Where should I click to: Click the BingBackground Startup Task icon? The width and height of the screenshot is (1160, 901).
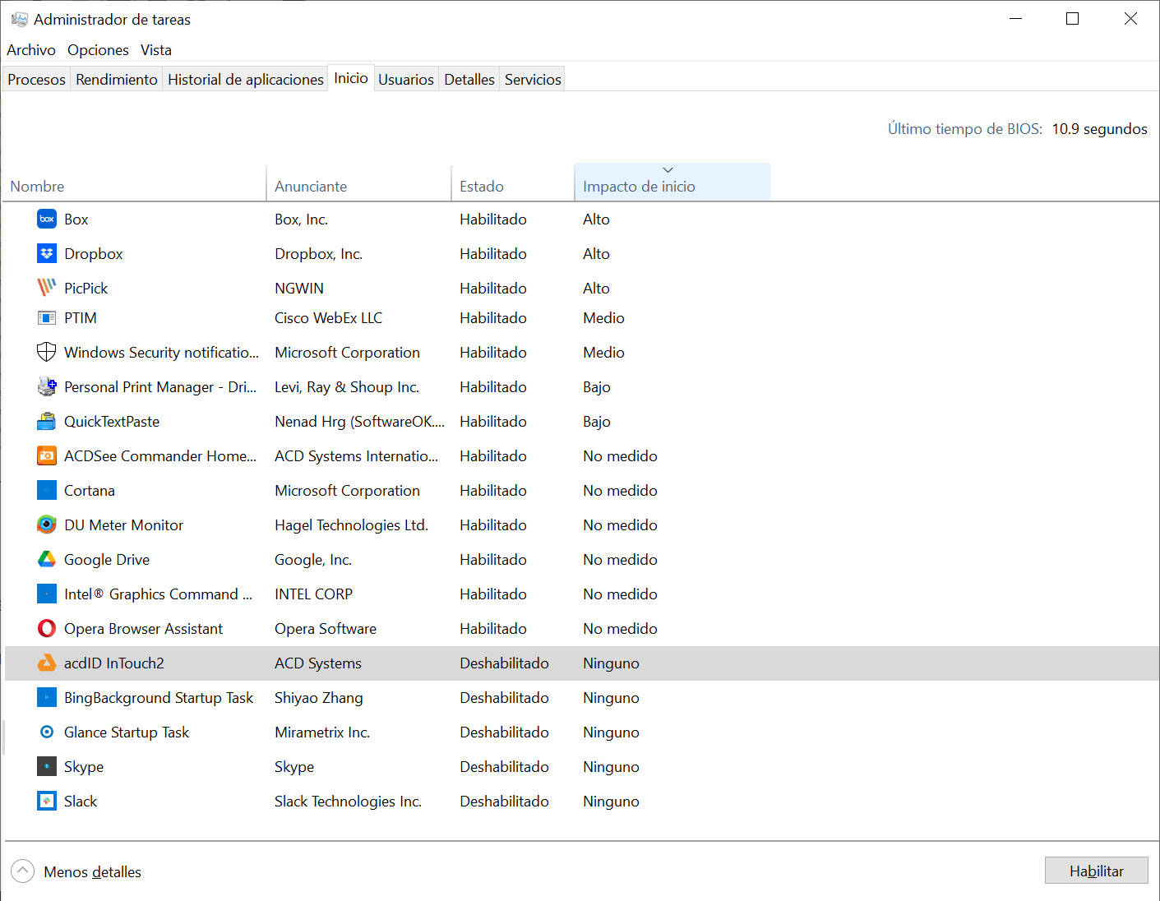47,697
